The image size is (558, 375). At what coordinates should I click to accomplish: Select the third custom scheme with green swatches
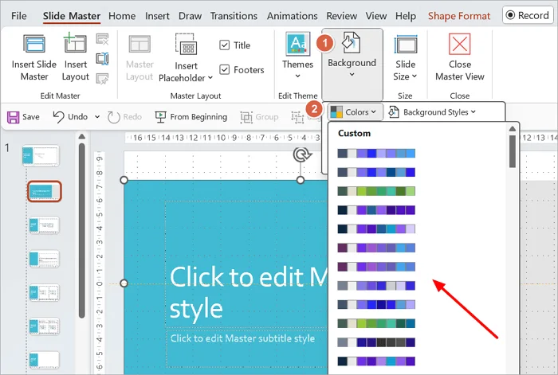tap(376, 191)
